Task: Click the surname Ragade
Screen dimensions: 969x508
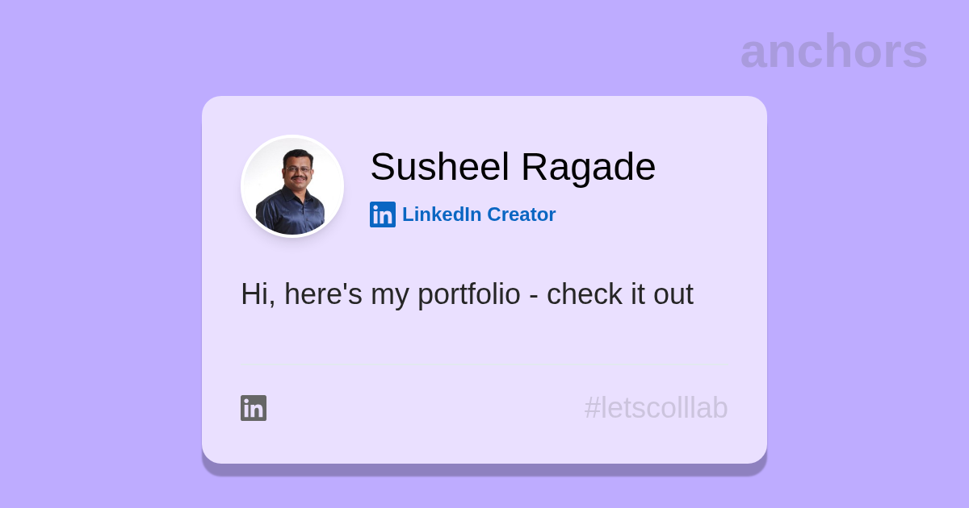Action: (588, 167)
